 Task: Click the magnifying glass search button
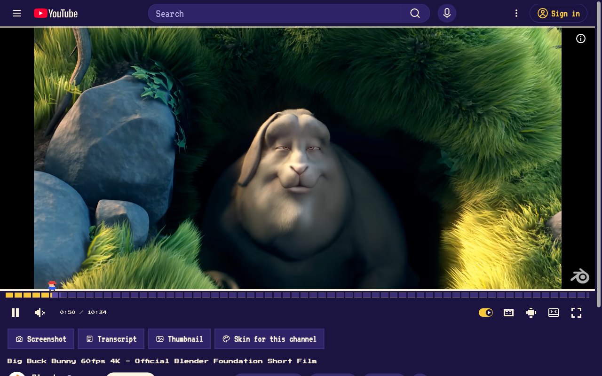[x=415, y=13]
